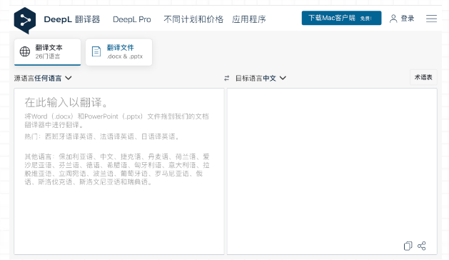449x260 pixels.
Task: Click the user profile icon beside 登录
Action: [x=393, y=19]
